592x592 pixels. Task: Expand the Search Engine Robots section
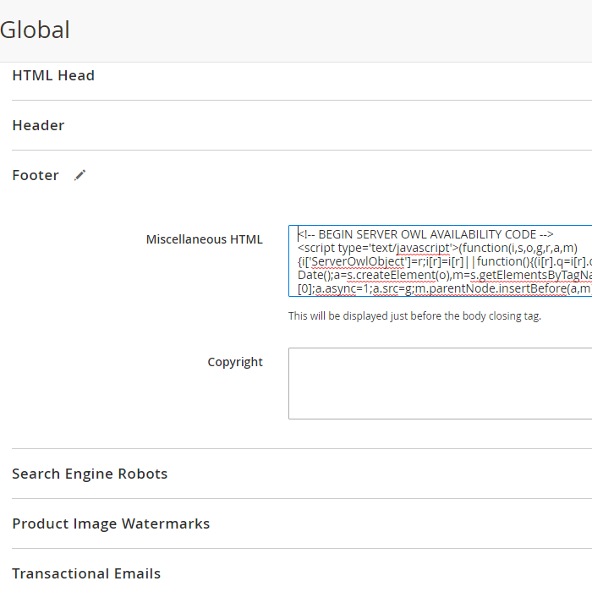pyautogui.click(x=90, y=474)
